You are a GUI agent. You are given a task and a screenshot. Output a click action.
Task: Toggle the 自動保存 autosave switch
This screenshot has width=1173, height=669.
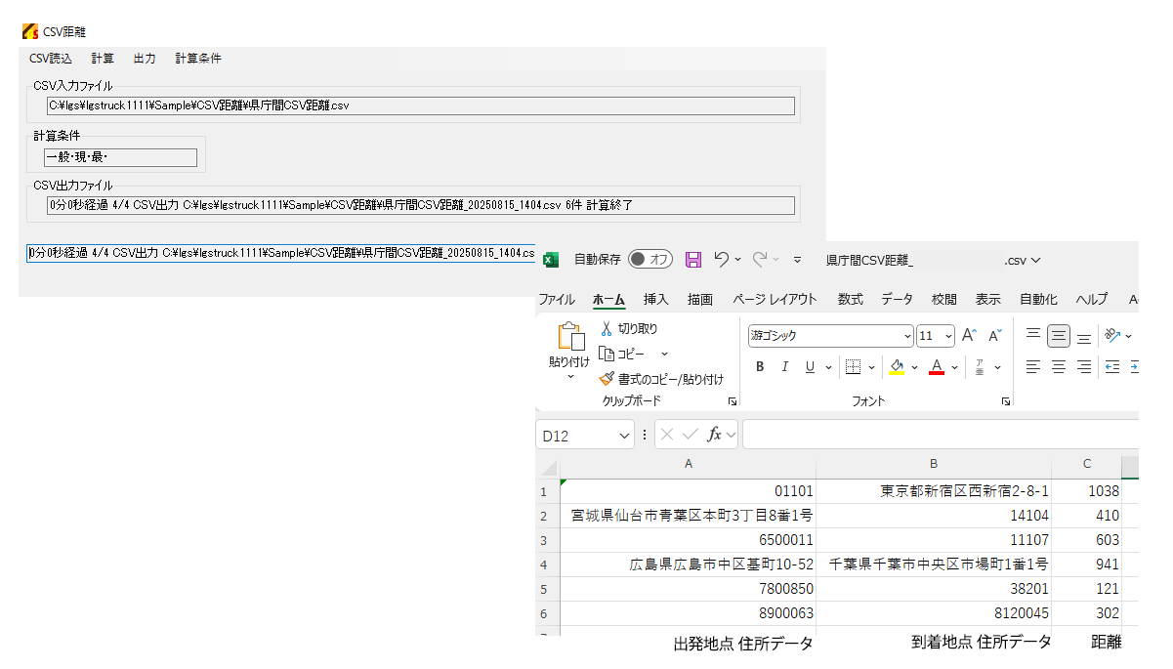[650, 260]
